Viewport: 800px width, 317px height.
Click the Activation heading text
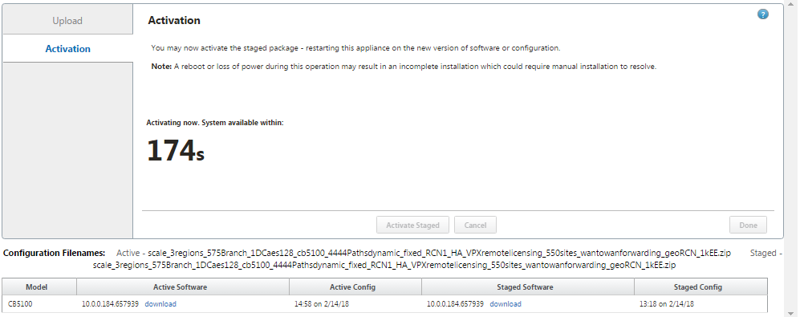pos(174,21)
